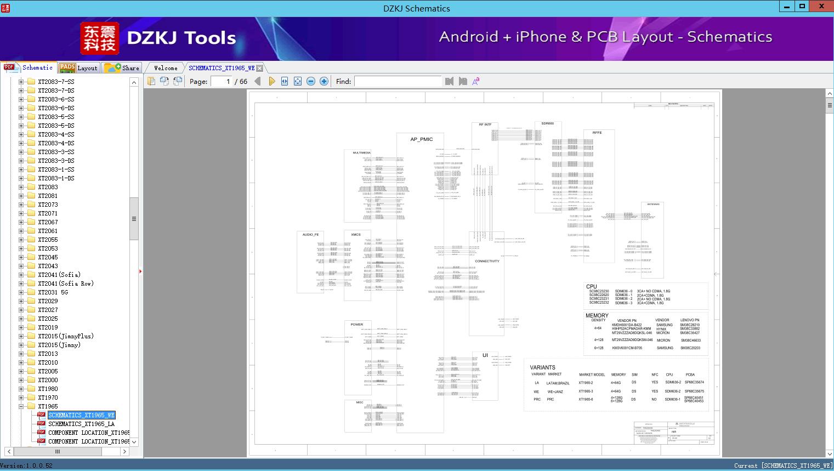Expand the XT2073 folder
Screen dimensions: 834x471
[x=21, y=205]
